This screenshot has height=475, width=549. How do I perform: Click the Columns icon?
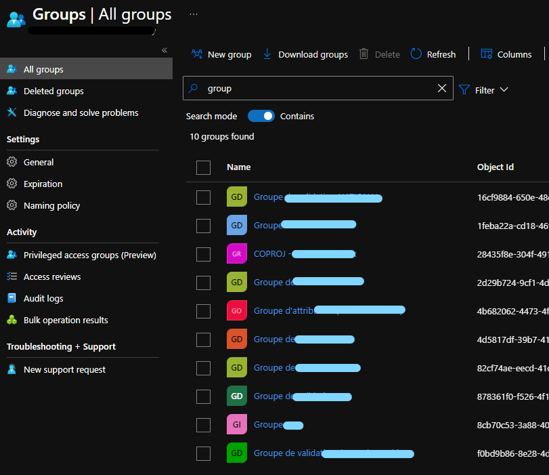486,54
